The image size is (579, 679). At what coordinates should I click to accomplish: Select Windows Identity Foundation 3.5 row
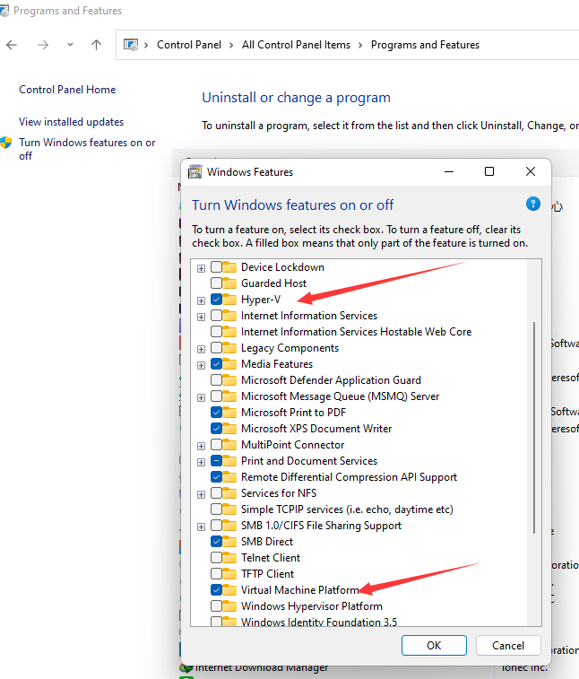[319, 622]
